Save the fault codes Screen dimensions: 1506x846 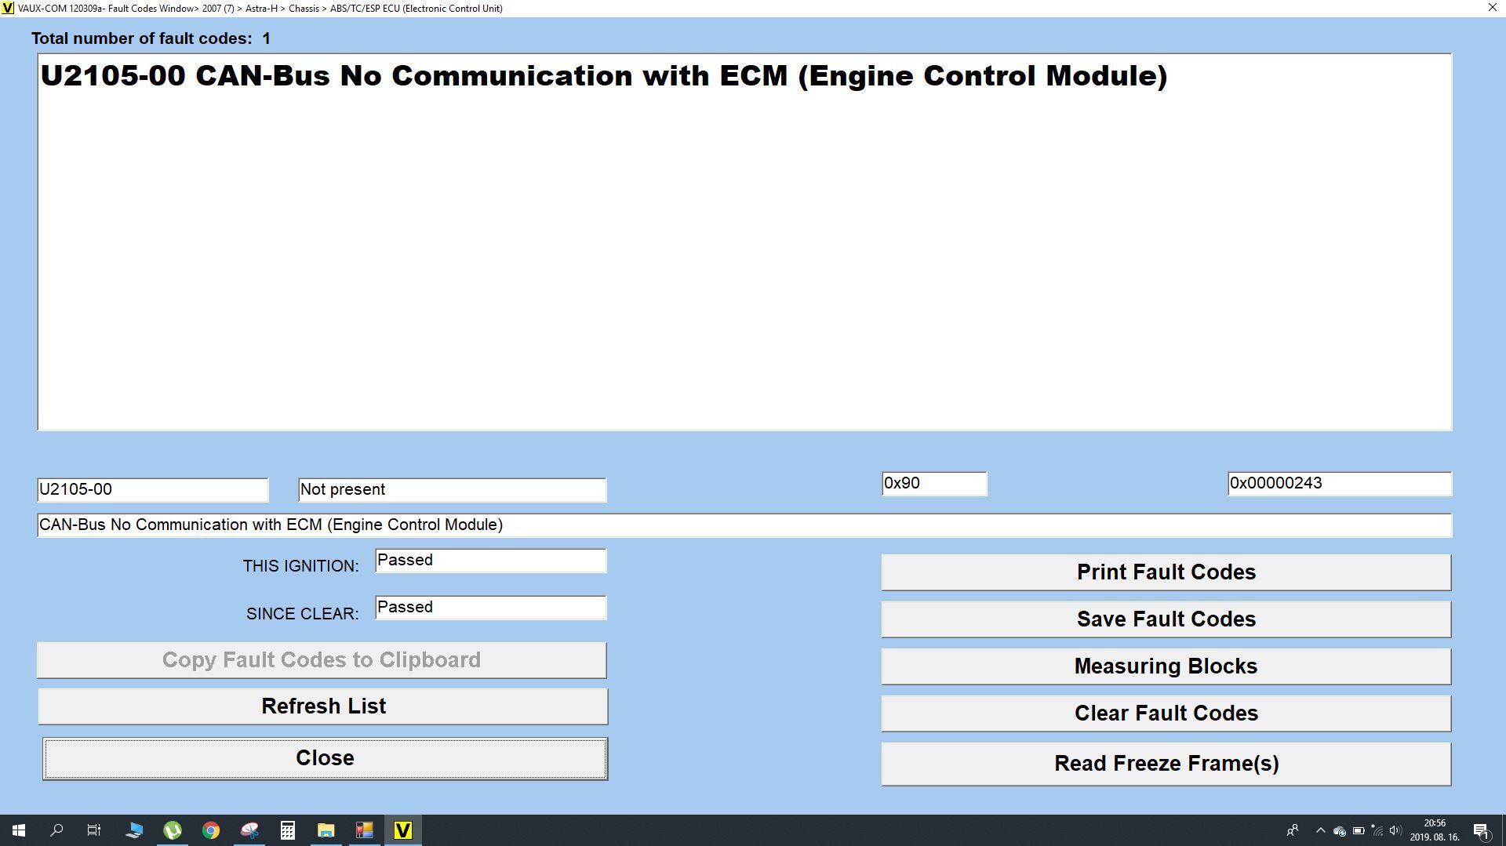pos(1166,619)
